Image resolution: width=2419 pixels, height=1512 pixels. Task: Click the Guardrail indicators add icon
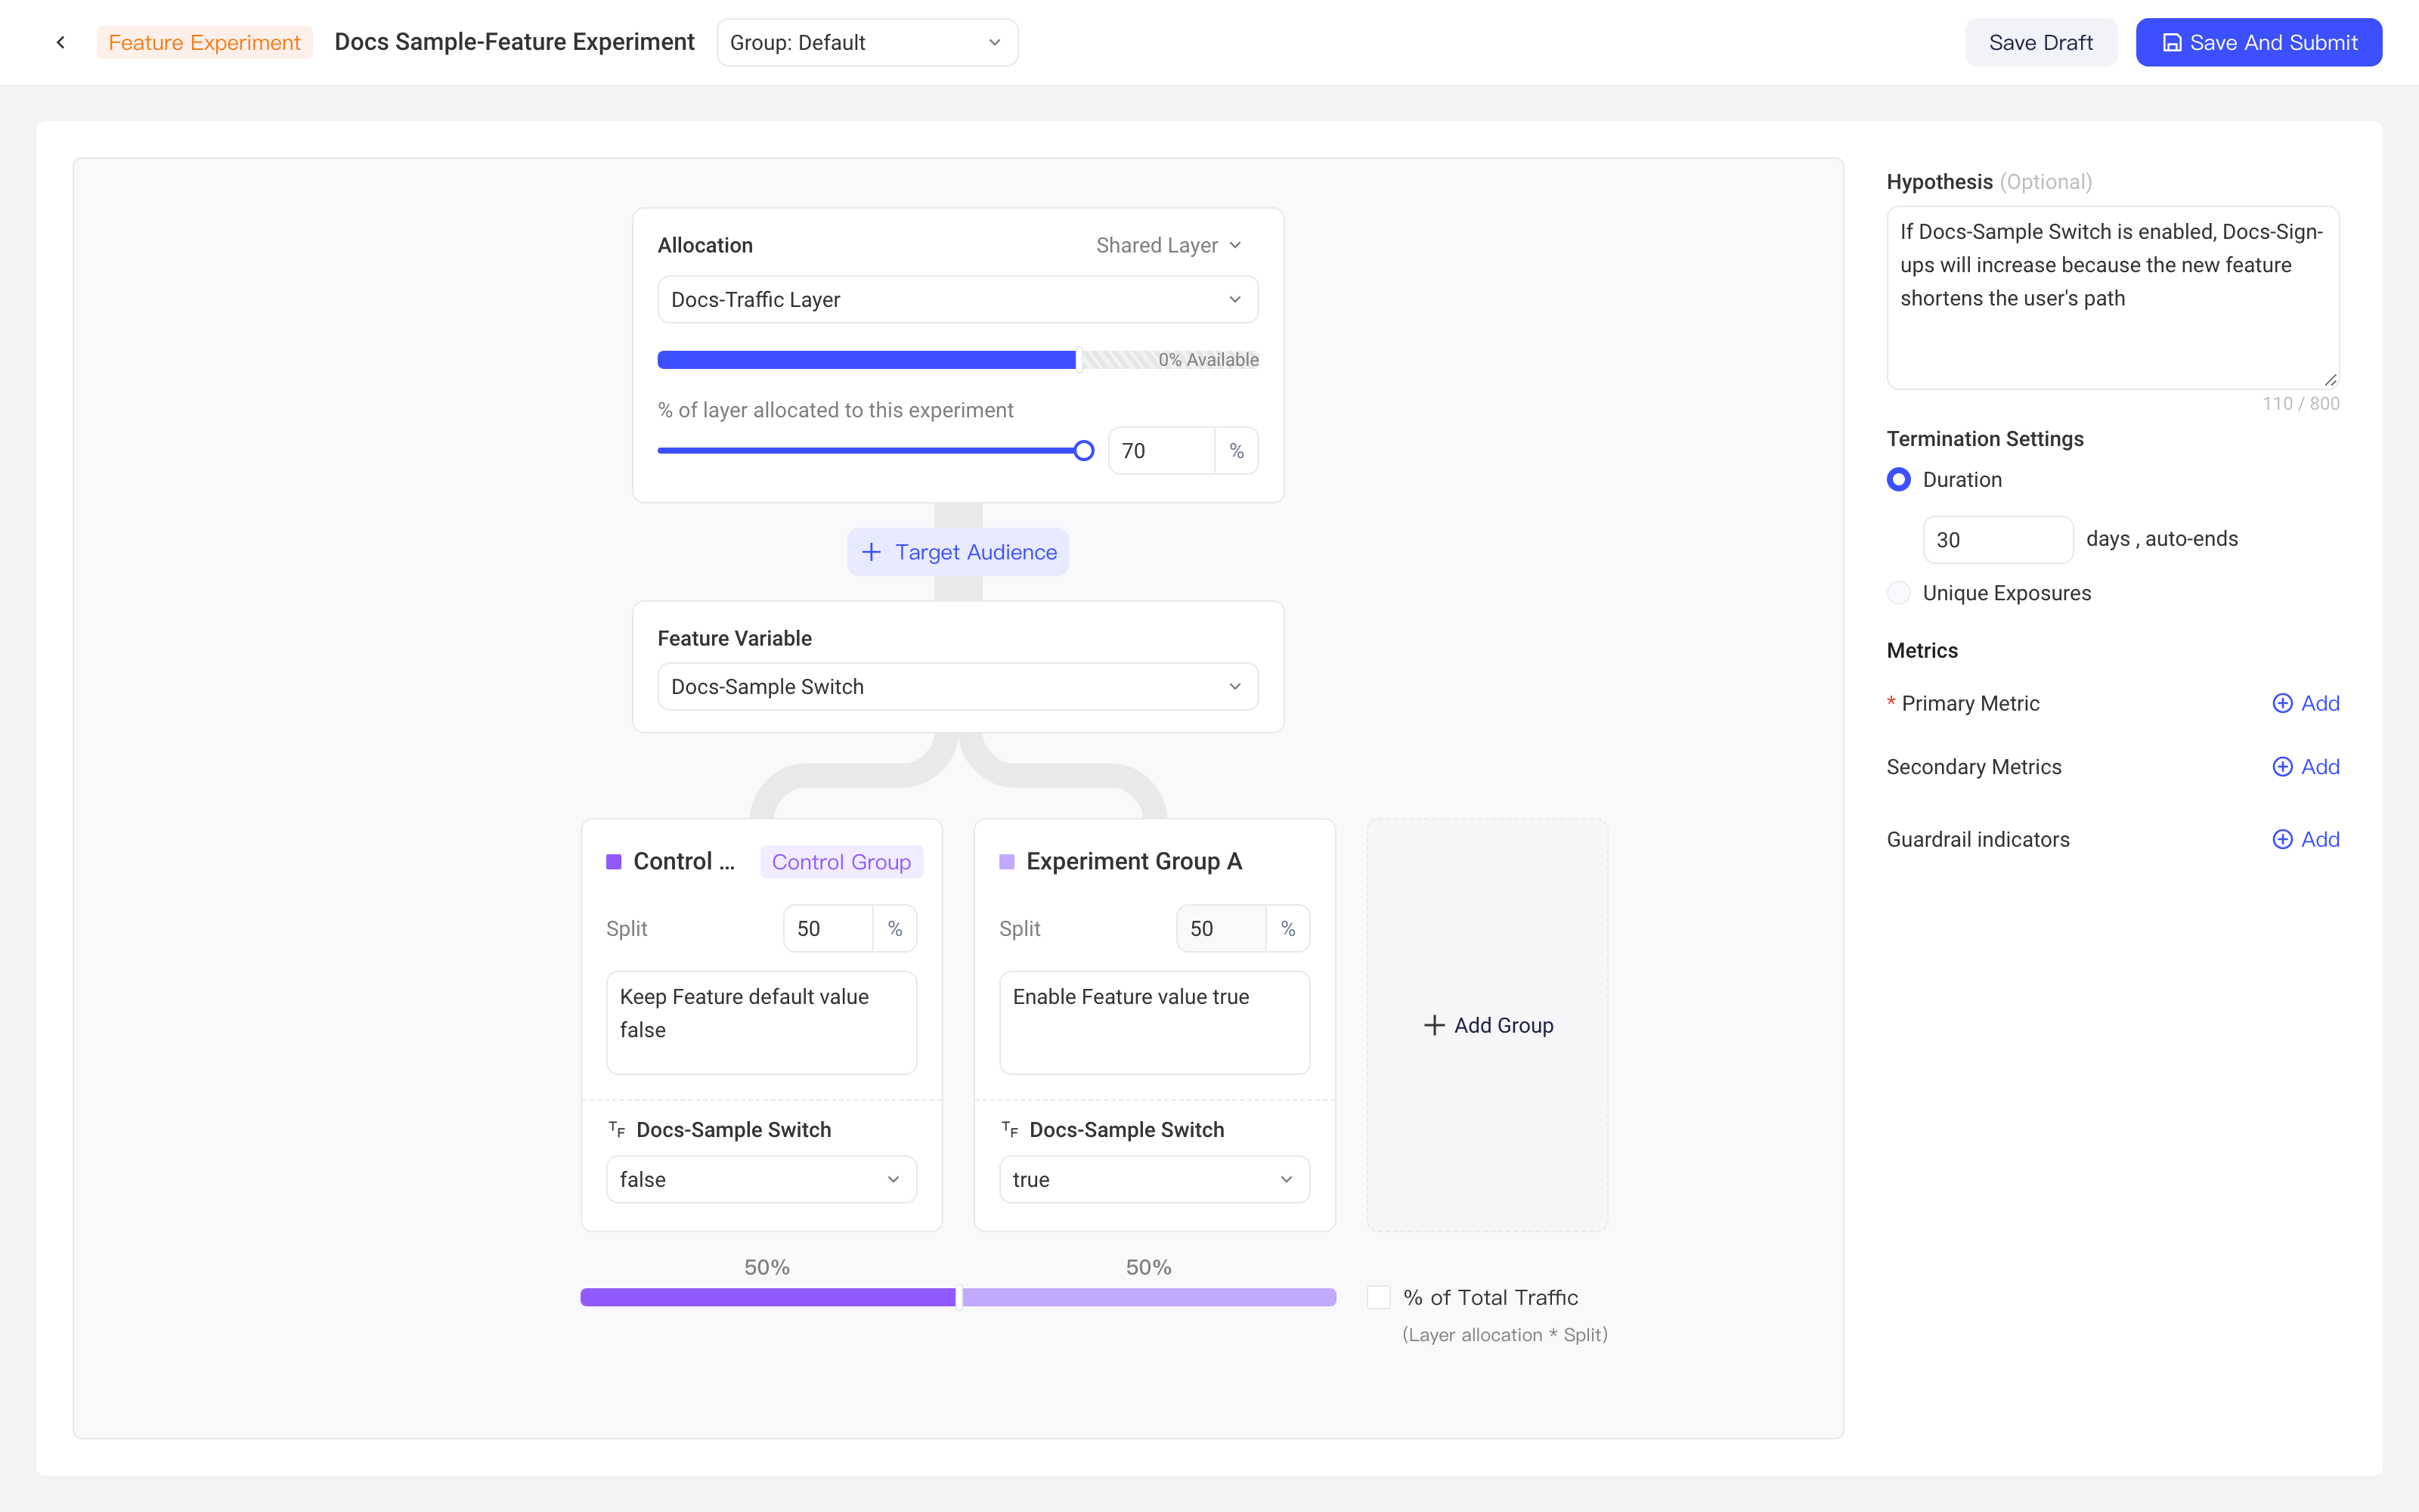[2282, 840]
